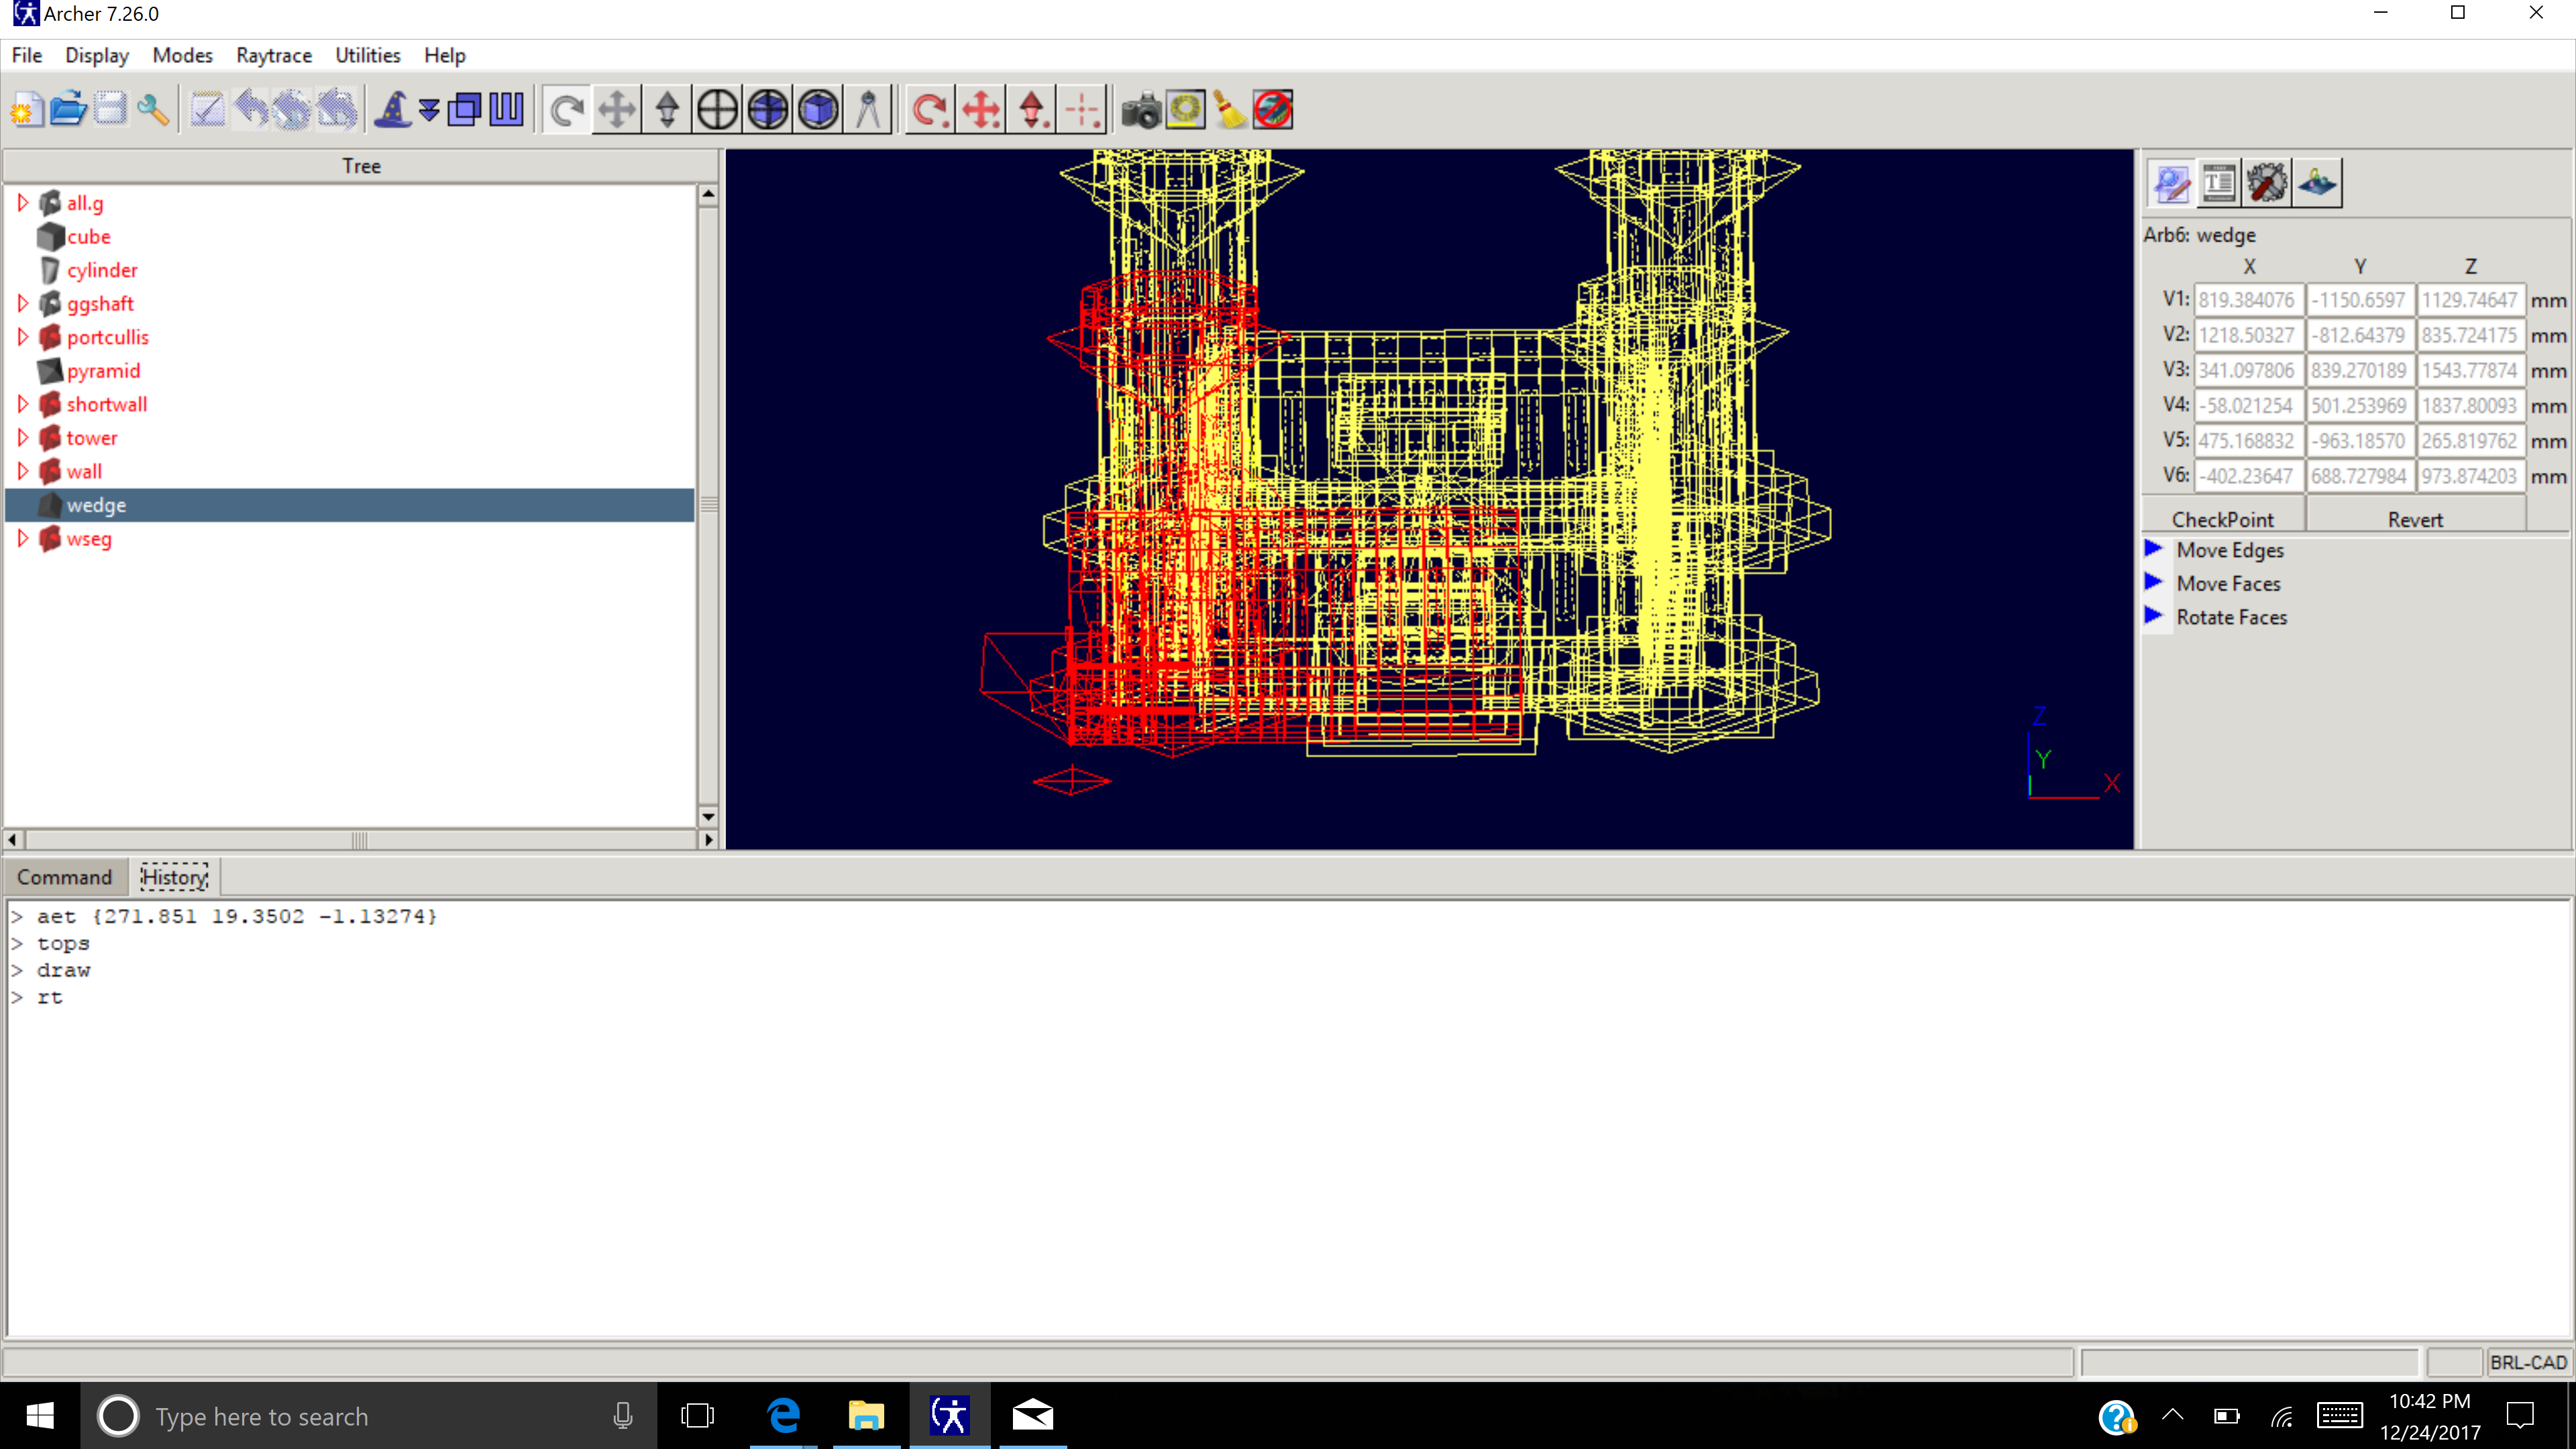Viewport: 2576px width, 1449px height.
Task: Select the Measure compass tool
Action: 868,109
